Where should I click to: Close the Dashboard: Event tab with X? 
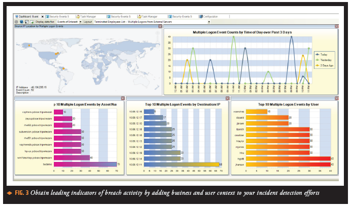coord(43,17)
